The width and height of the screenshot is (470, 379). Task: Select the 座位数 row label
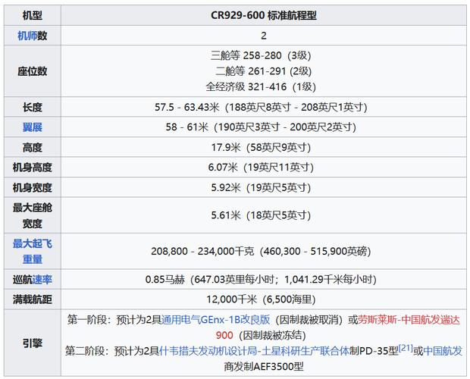[x=33, y=71]
